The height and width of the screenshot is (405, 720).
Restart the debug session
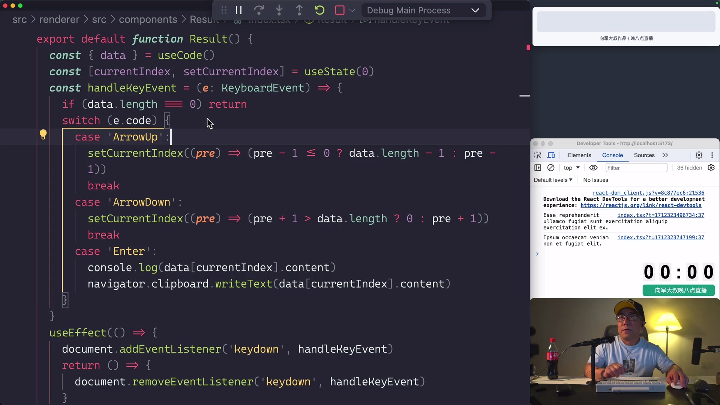pyautogui.click(x=319, y=10)
